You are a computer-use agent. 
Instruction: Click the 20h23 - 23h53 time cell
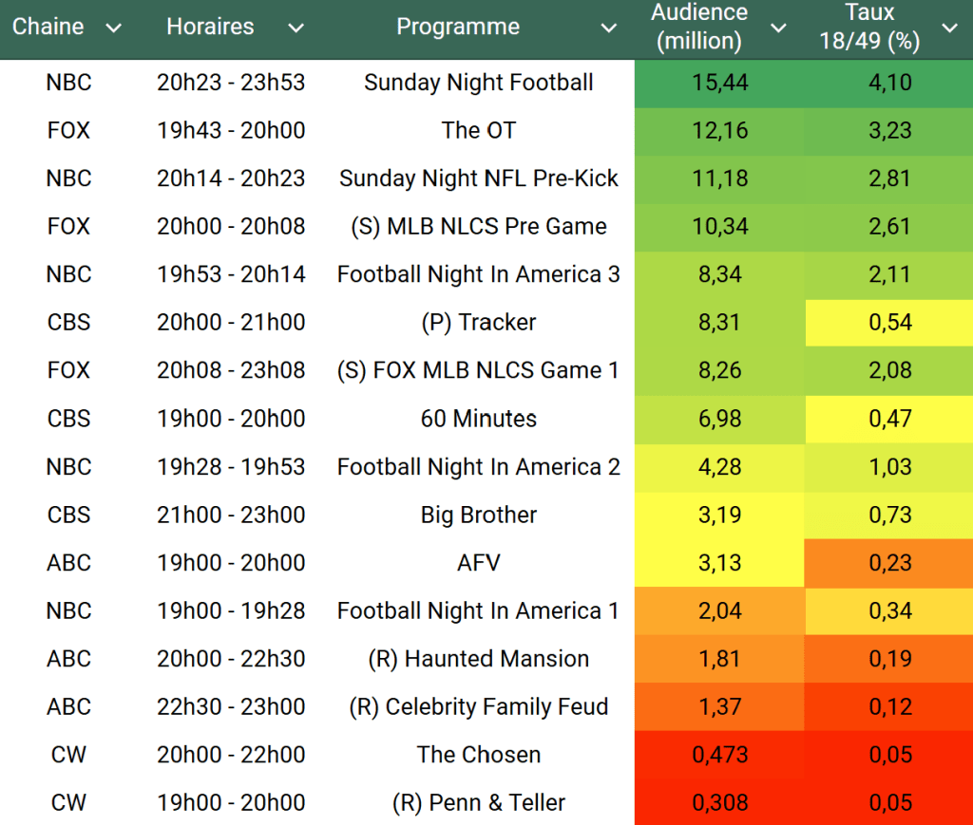click(x=231, y=83)
